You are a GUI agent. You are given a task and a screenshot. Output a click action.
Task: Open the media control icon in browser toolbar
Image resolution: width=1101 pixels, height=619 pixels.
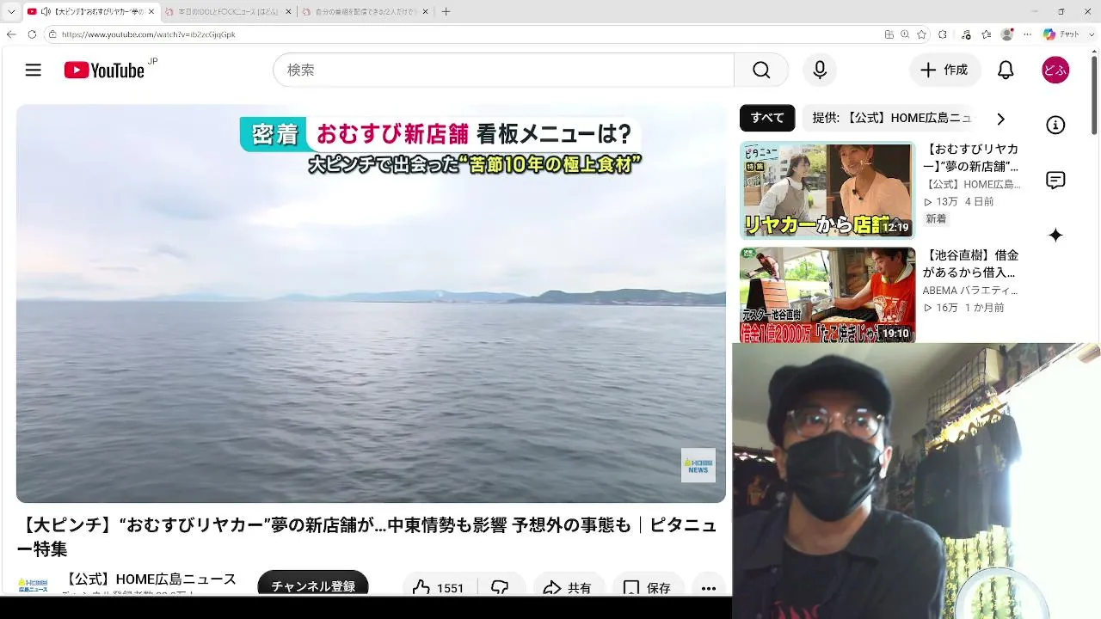click(x=965, y=34)
